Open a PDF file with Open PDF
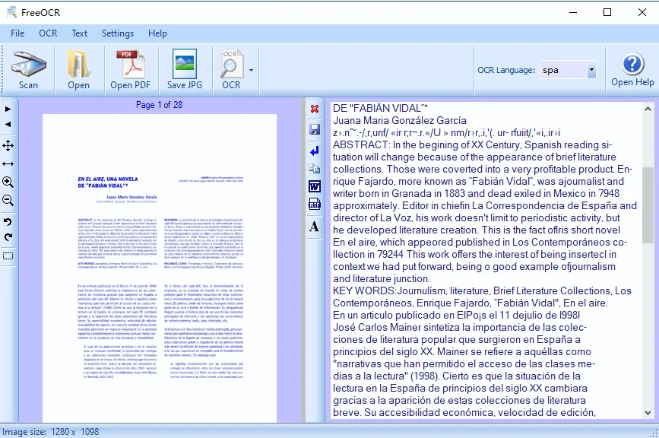This screenshot has width=659, height=438. pyautogui.click(x=131, y=70)
